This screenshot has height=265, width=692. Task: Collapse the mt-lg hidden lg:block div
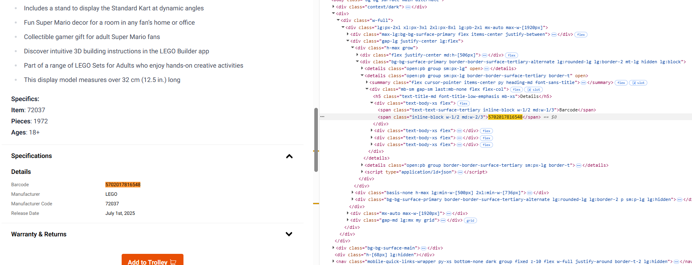coord(357,62)
